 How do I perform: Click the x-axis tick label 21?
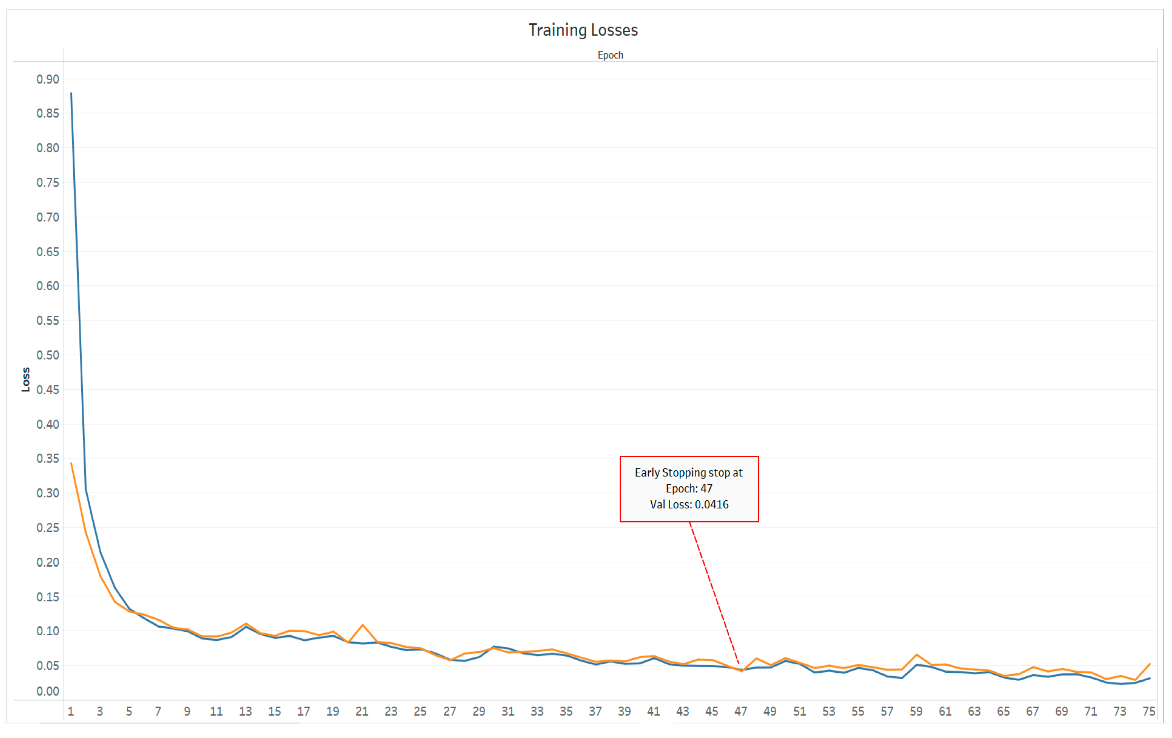(x=362, y=711)
